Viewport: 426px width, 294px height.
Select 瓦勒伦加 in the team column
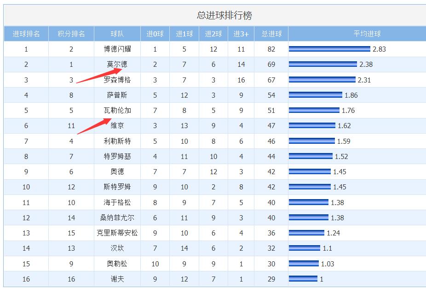pyautogui.click(x=117, y=110)
